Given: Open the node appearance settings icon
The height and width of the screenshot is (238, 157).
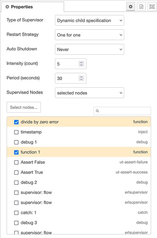Looking at the screenshot, I should pos(152,7).
